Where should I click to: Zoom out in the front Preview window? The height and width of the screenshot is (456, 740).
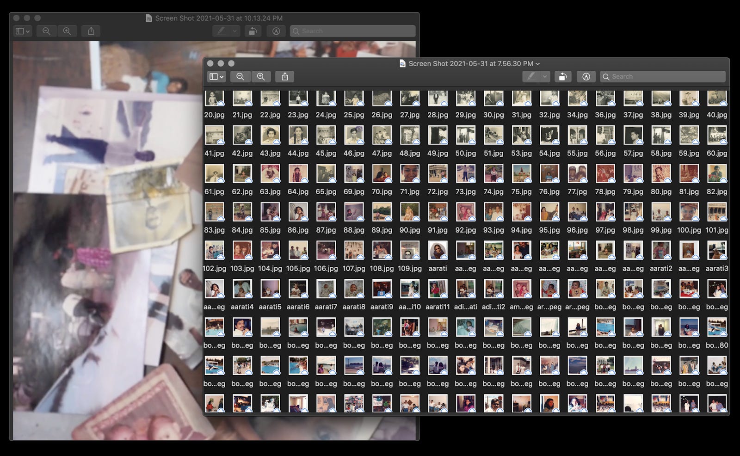point(240,77)
